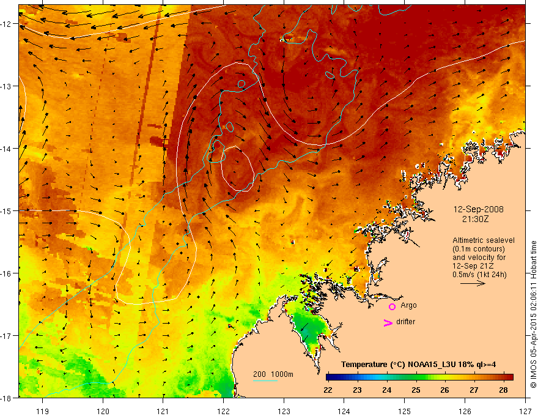Click the latitude axis label '-17'

[7, 336]
